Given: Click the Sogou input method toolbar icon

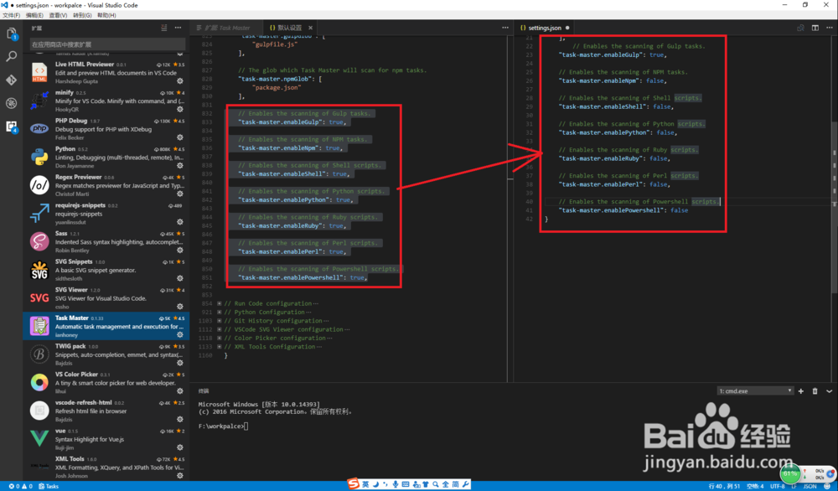Looking at the screenshot, I should coord(354,484).
